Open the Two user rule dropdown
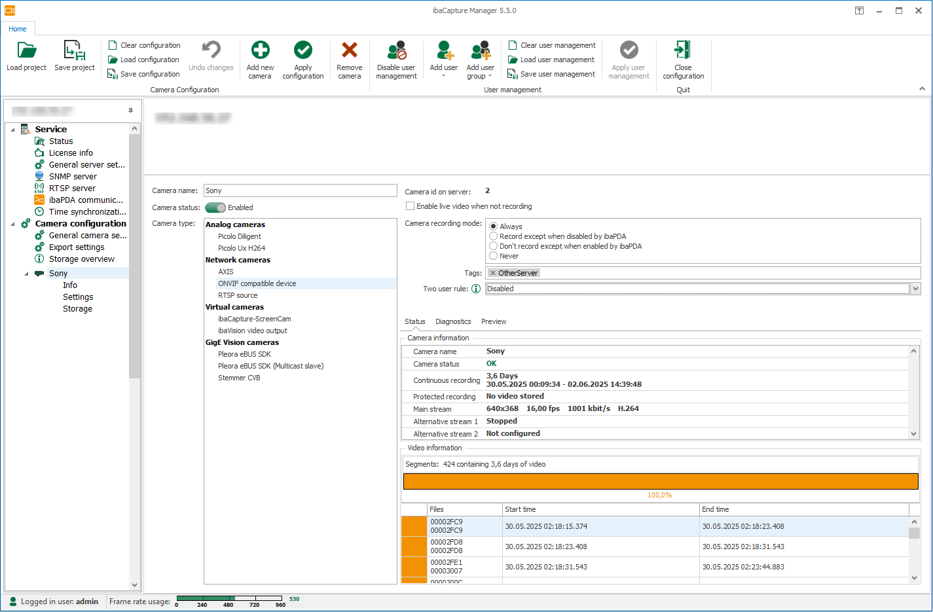The height and width of the screenshot is (612, 933). pos(915,289)
